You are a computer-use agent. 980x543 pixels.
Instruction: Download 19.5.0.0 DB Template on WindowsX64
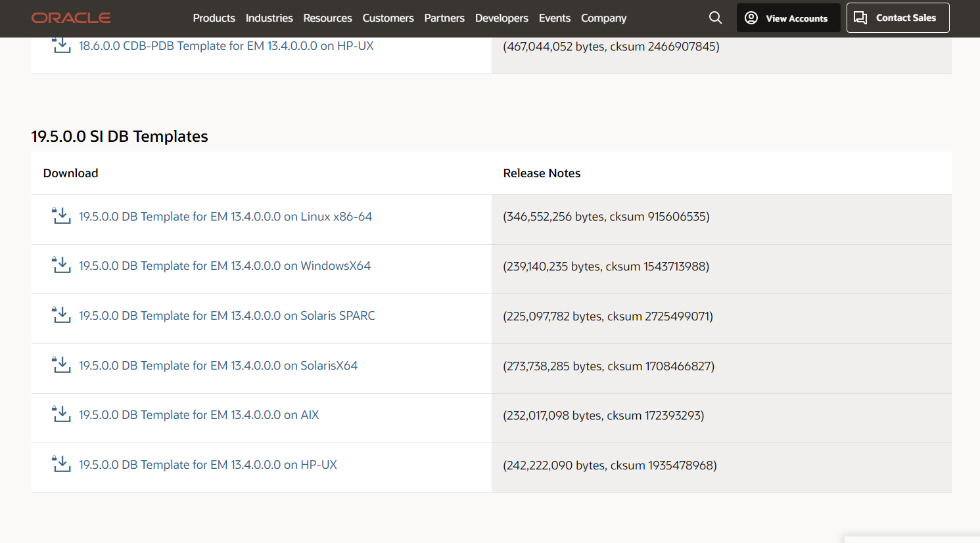tap(225, 266)
